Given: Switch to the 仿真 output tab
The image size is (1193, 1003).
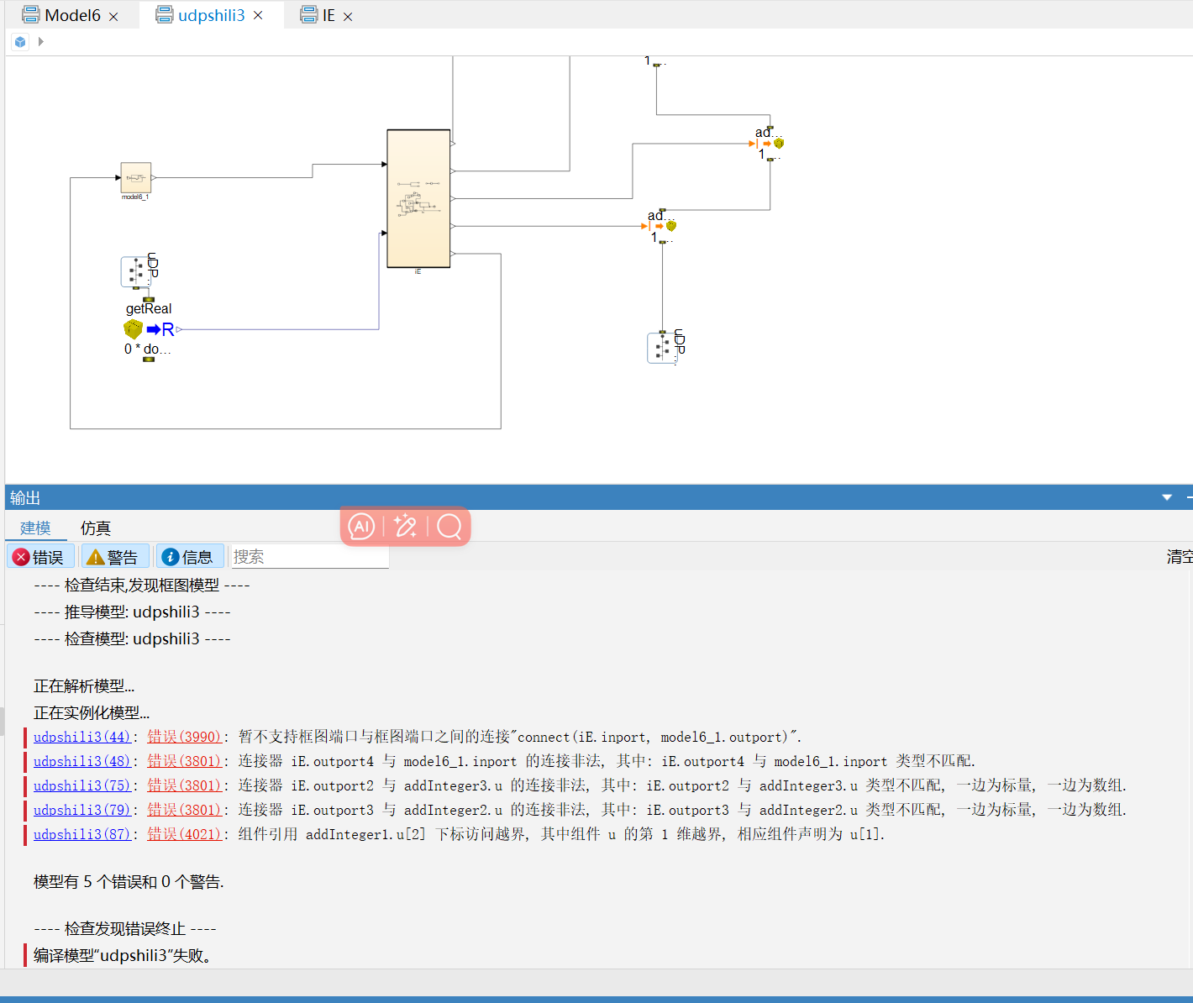Looking at the screenshot, I should coord(96,528).
